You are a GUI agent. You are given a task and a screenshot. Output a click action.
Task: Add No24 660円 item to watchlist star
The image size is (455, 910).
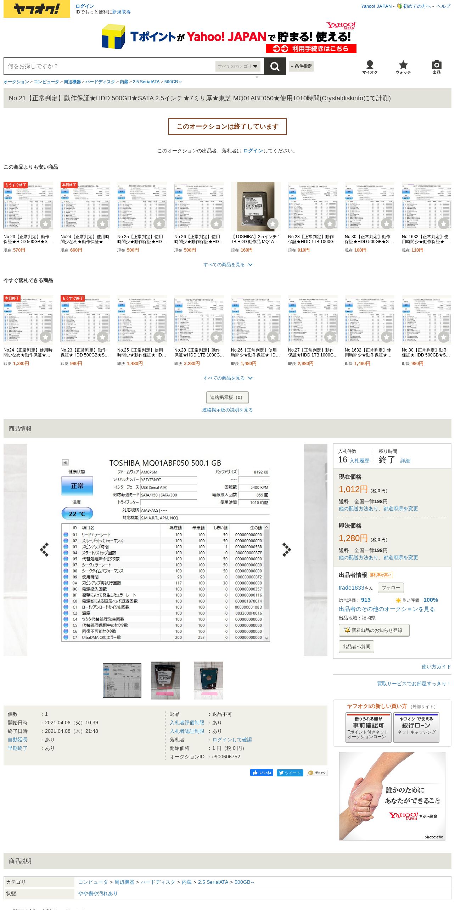[x=102, y=224]
